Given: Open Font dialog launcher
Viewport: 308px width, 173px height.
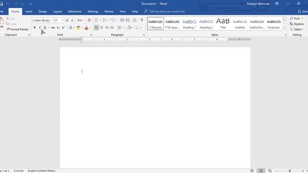Looking at the screenshot, I should (x=91, y=35).
